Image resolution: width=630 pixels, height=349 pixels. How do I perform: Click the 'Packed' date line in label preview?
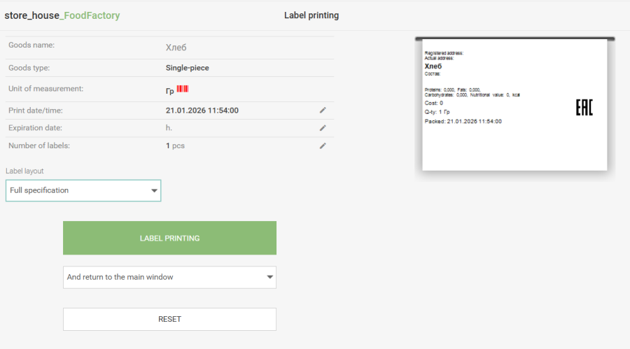(x=463, y=121)
